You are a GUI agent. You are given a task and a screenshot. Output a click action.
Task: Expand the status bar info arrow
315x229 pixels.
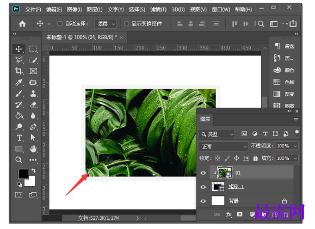coord(138,218)
